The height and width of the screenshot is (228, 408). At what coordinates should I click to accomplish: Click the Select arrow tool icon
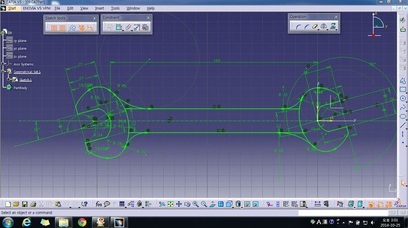pos(403,183)
